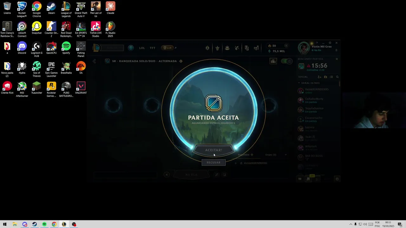Open the bug report icon in social panel
406x228 pixels.
pos(337,179)
